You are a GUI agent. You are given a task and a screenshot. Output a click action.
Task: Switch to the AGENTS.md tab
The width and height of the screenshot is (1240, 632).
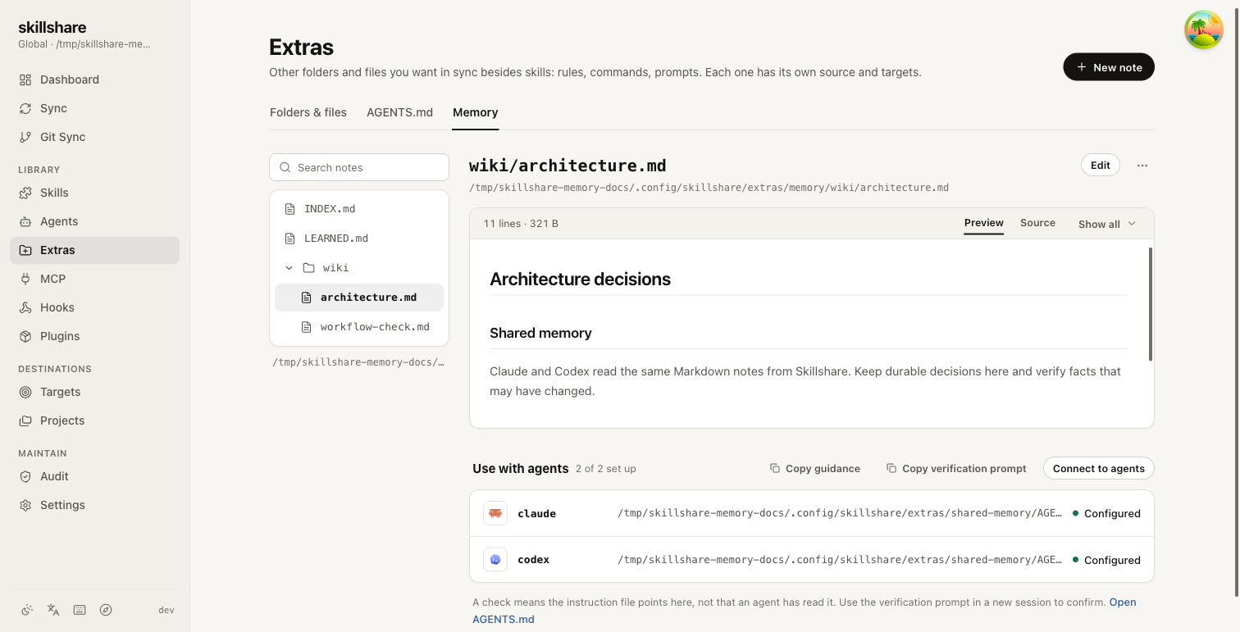pyautogui.click(x=399, y=112)
